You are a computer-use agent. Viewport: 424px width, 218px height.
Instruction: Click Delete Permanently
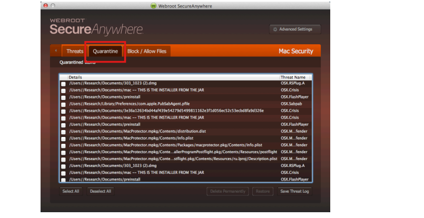pyautogui.click(x=228, y=191)
